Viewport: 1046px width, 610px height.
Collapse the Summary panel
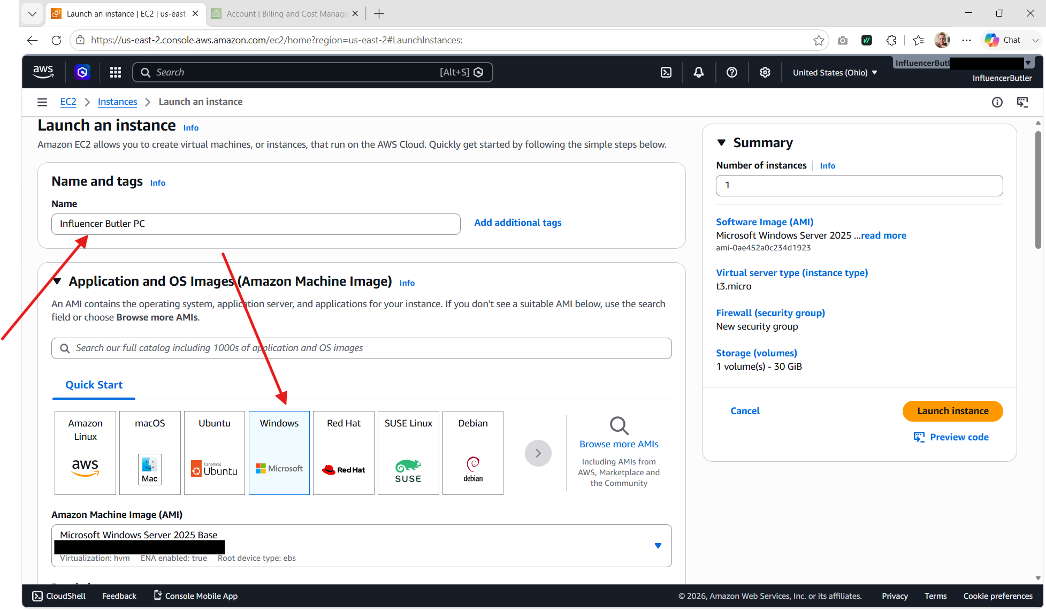coord(722,143)
